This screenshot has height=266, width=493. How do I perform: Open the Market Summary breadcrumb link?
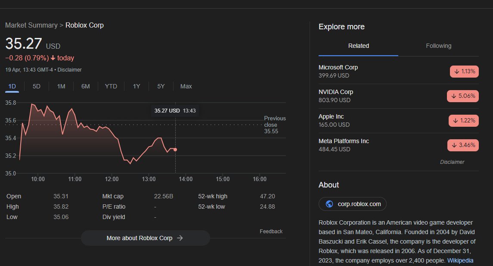coord(31,25)
